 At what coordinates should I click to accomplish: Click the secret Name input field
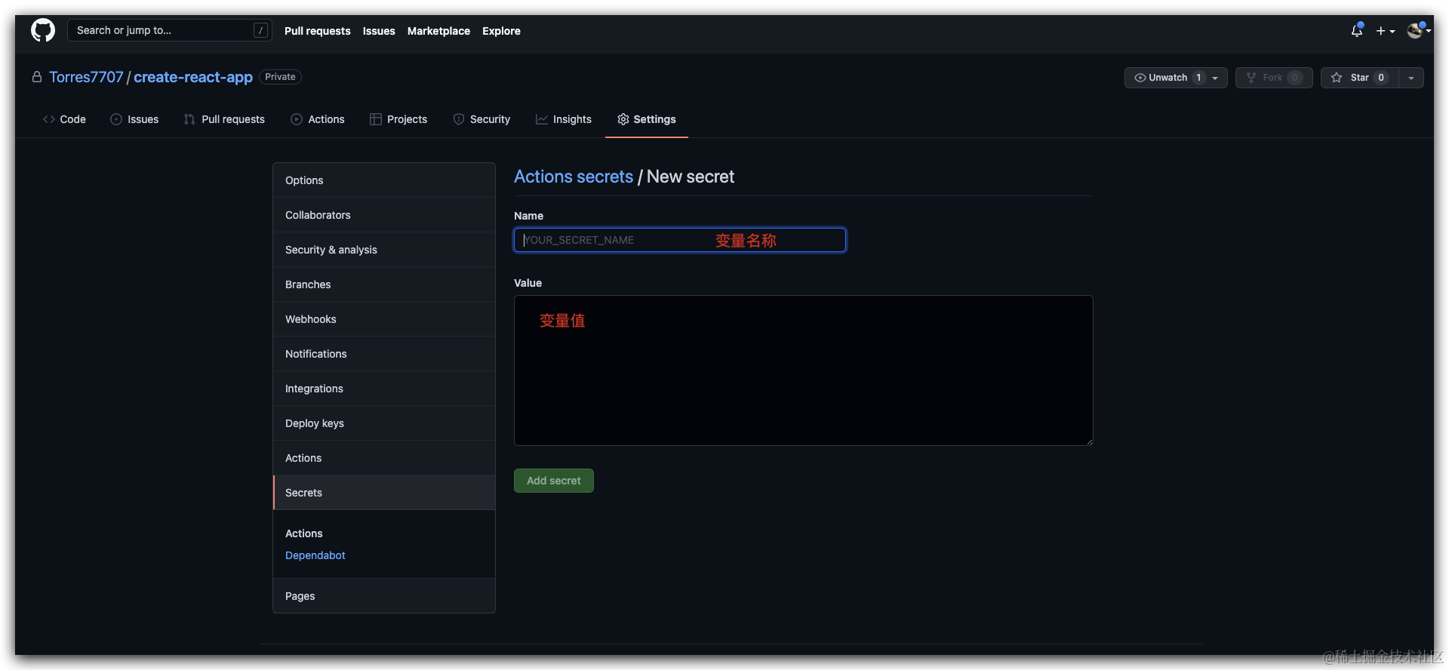(680, 240)
